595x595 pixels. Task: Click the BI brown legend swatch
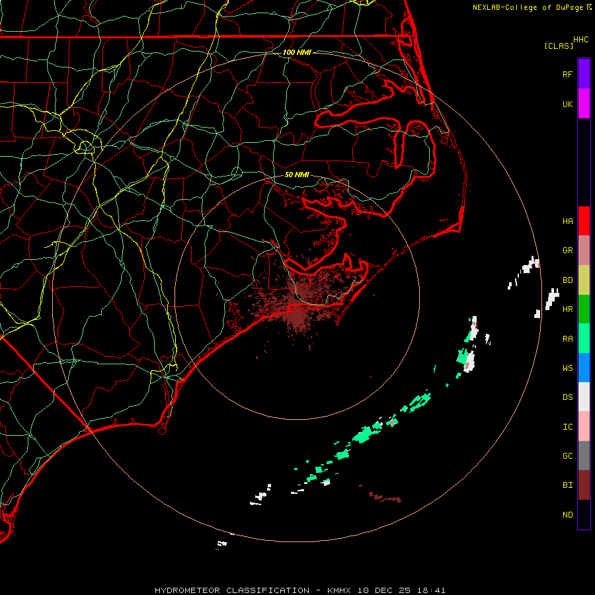[584, 485]
